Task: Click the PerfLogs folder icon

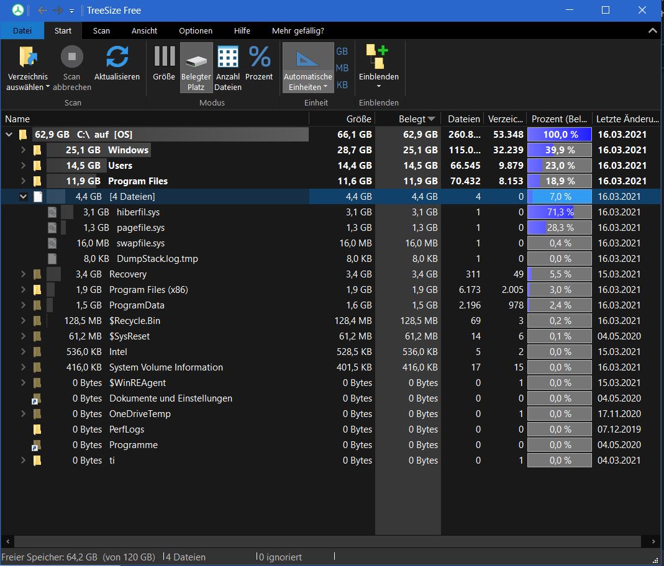Action: (x=37, y=429)
